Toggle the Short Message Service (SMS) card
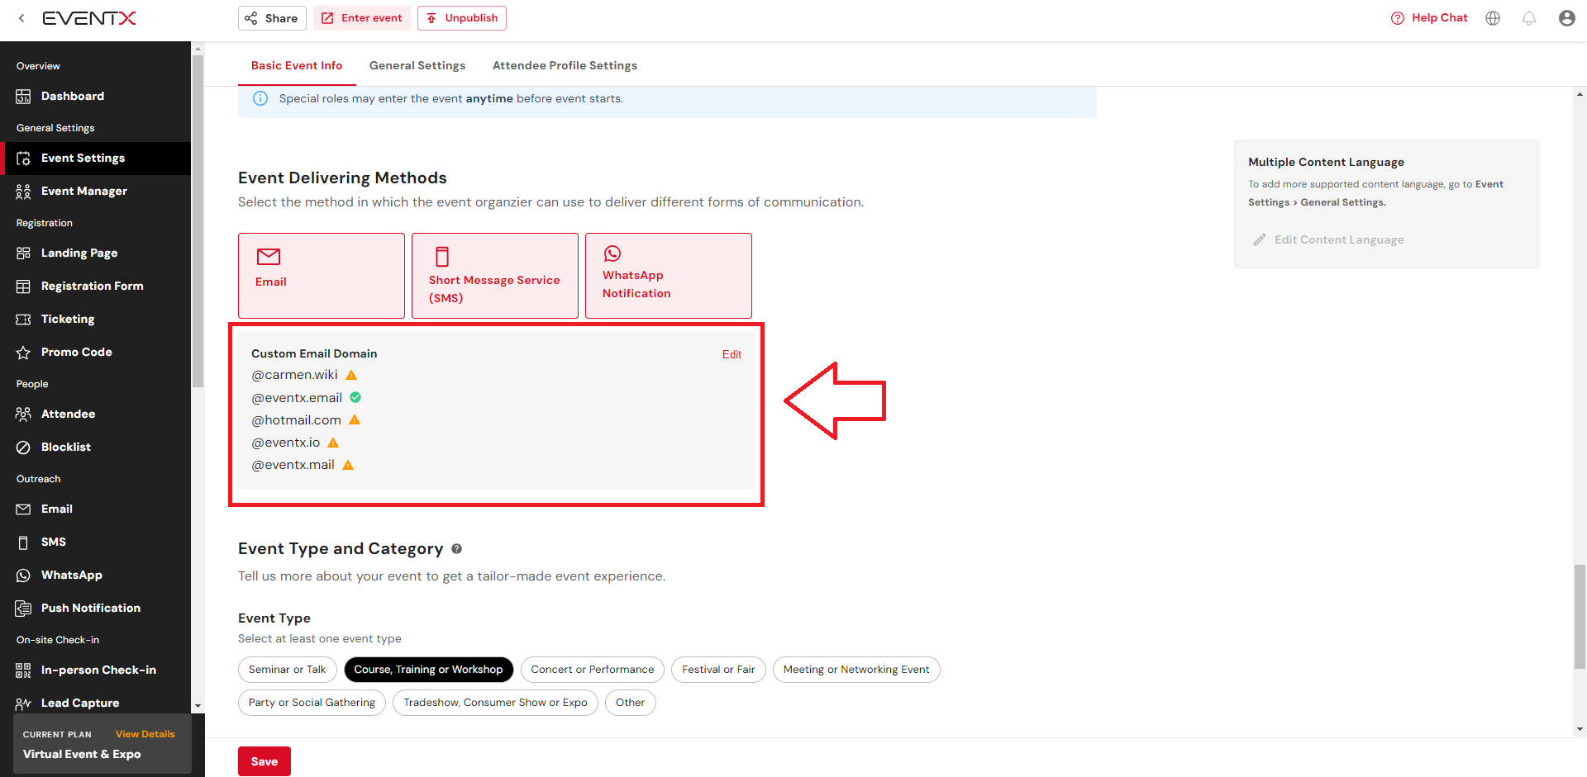This screenshot has width=1587, height=777. 495,276
